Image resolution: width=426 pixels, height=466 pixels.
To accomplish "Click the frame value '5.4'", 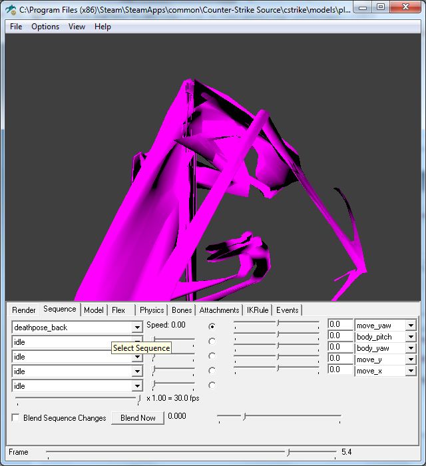I will coord(346,452).
